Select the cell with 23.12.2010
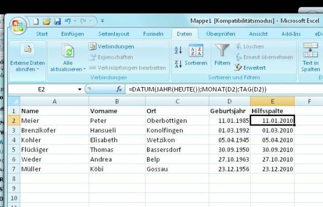The image size is (323, 207). point(272,169)
